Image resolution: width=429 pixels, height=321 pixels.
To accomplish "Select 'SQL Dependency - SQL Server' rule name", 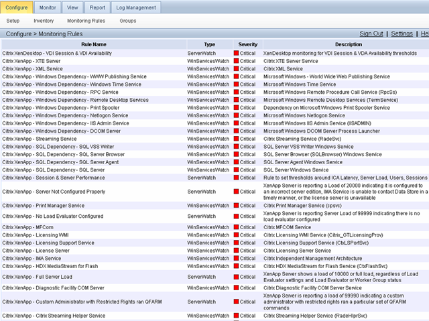I will click(54, 170).
